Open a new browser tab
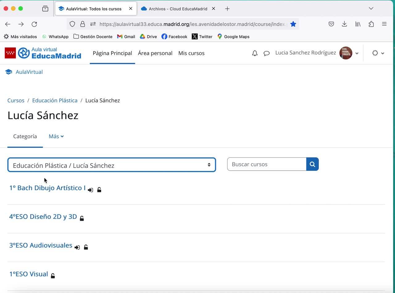This screenshot has height=293, width=395. [227, 9]
